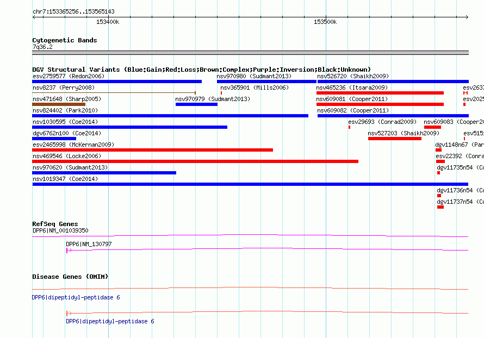
Task: Click the long red nsv469546 bar
Action: [x=195, y=161]
